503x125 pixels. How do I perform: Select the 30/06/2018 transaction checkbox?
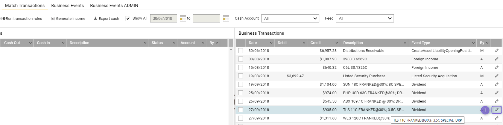240,51
